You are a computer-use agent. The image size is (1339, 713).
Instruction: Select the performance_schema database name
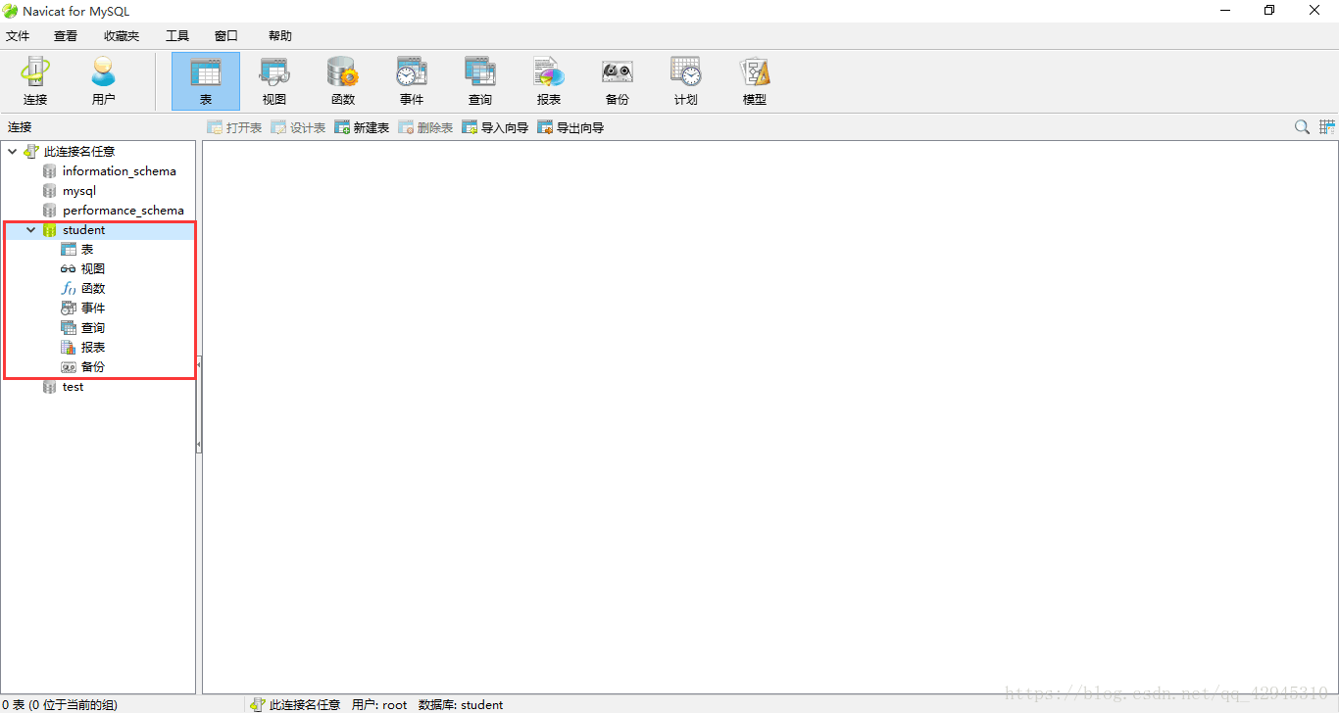tap(124, 211)
